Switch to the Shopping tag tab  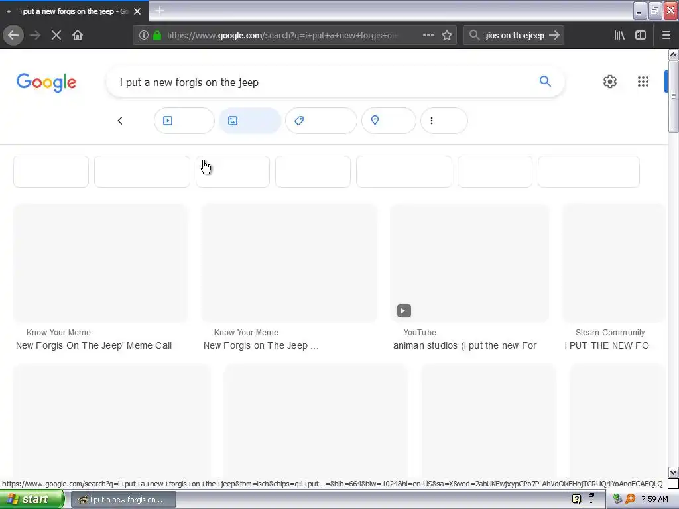(321, 121)
